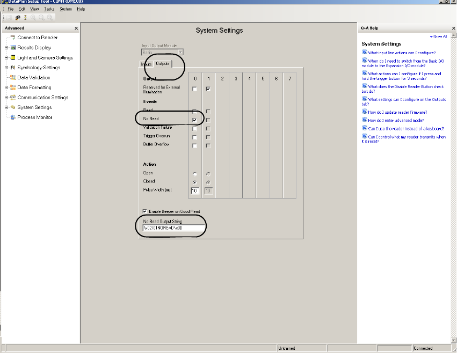Open 'hold the trigger button for 3 seconds' link
Image resolution: width=457 pixels, height=353 pixels.
[401, 76]
